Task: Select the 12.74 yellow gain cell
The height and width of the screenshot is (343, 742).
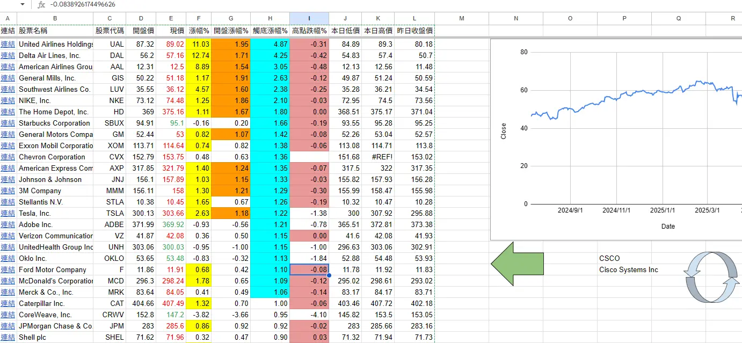Action: (x=199, y=55)
